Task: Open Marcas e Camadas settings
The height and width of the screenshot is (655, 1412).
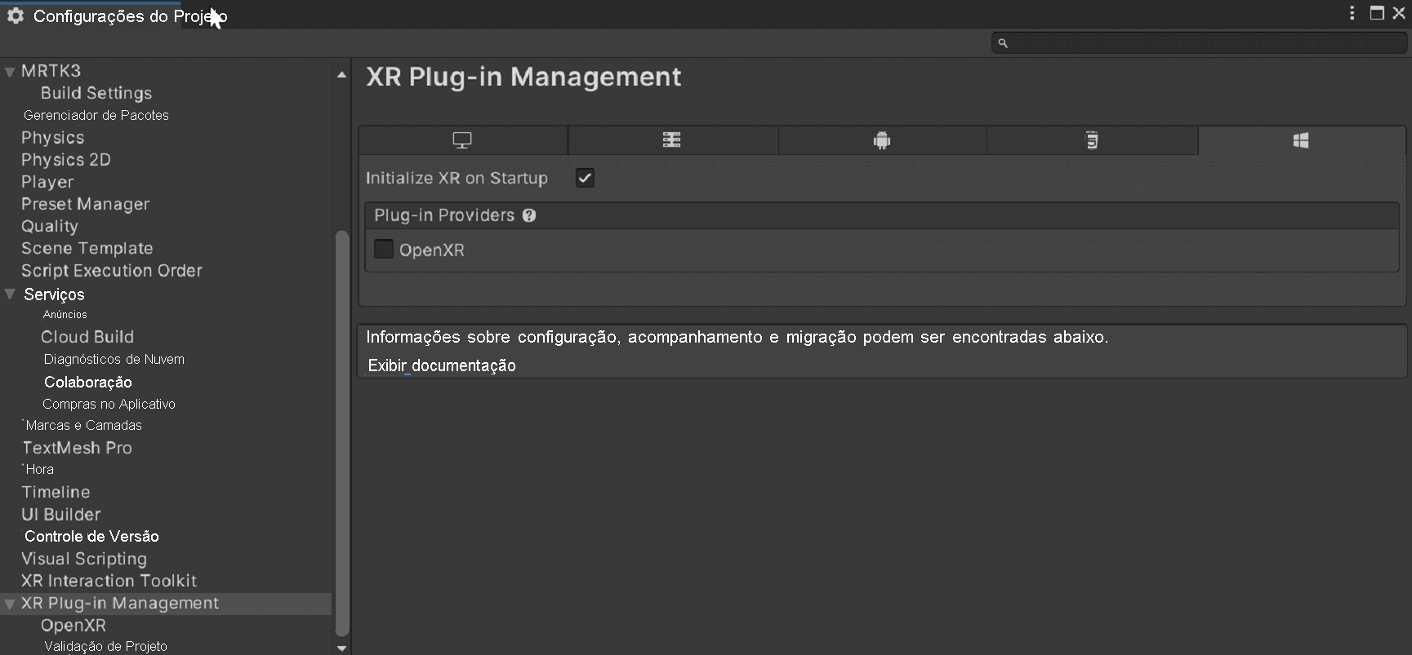Action: [x=83, y=425]
